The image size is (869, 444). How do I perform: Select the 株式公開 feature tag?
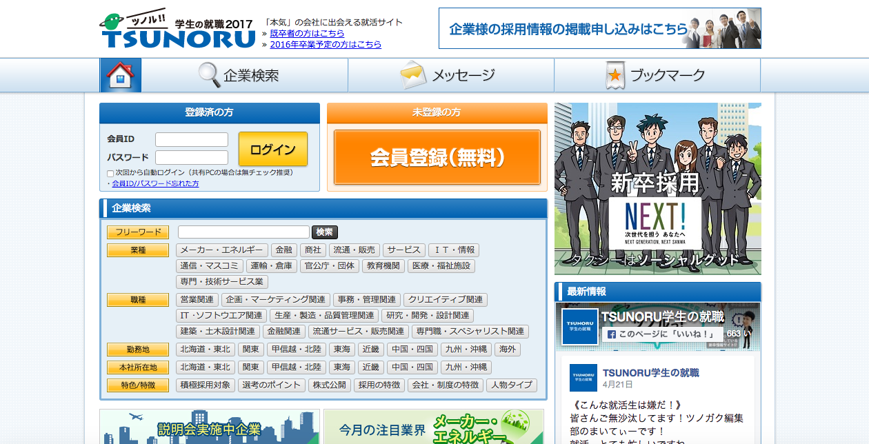(x=329, y=385)
